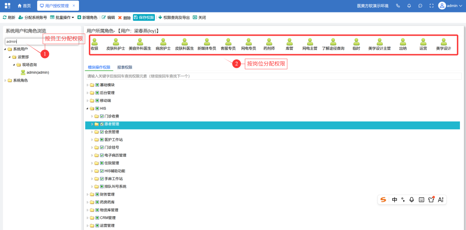Select admin(admin) in user tree
Viewport: 466px width, 230px height.
tap(38, 72)
